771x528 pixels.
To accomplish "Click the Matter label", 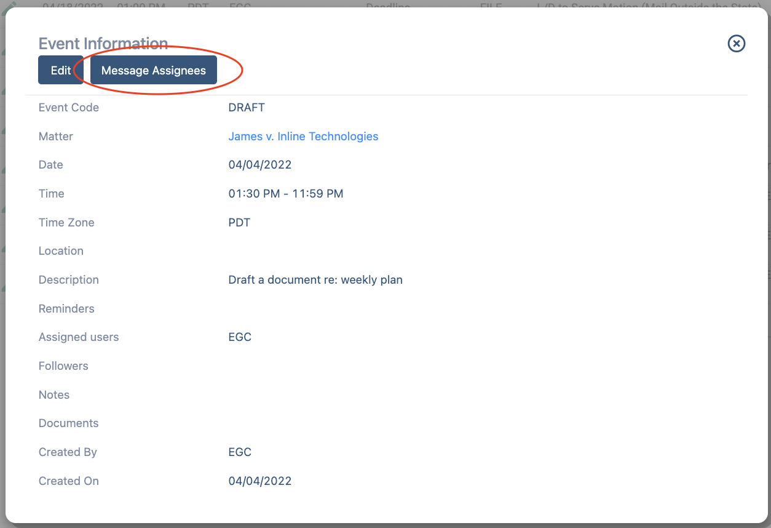I will coord(56,137).
